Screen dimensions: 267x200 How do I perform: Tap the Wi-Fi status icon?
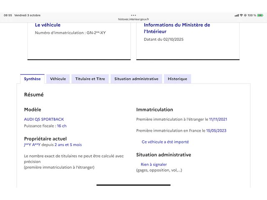[x=241, y=15]
